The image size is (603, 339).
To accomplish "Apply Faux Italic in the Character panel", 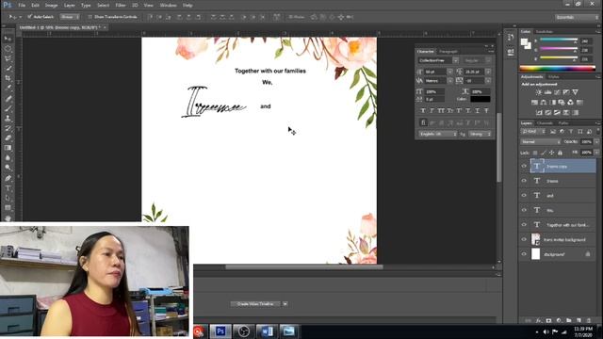I will [432, 111].
